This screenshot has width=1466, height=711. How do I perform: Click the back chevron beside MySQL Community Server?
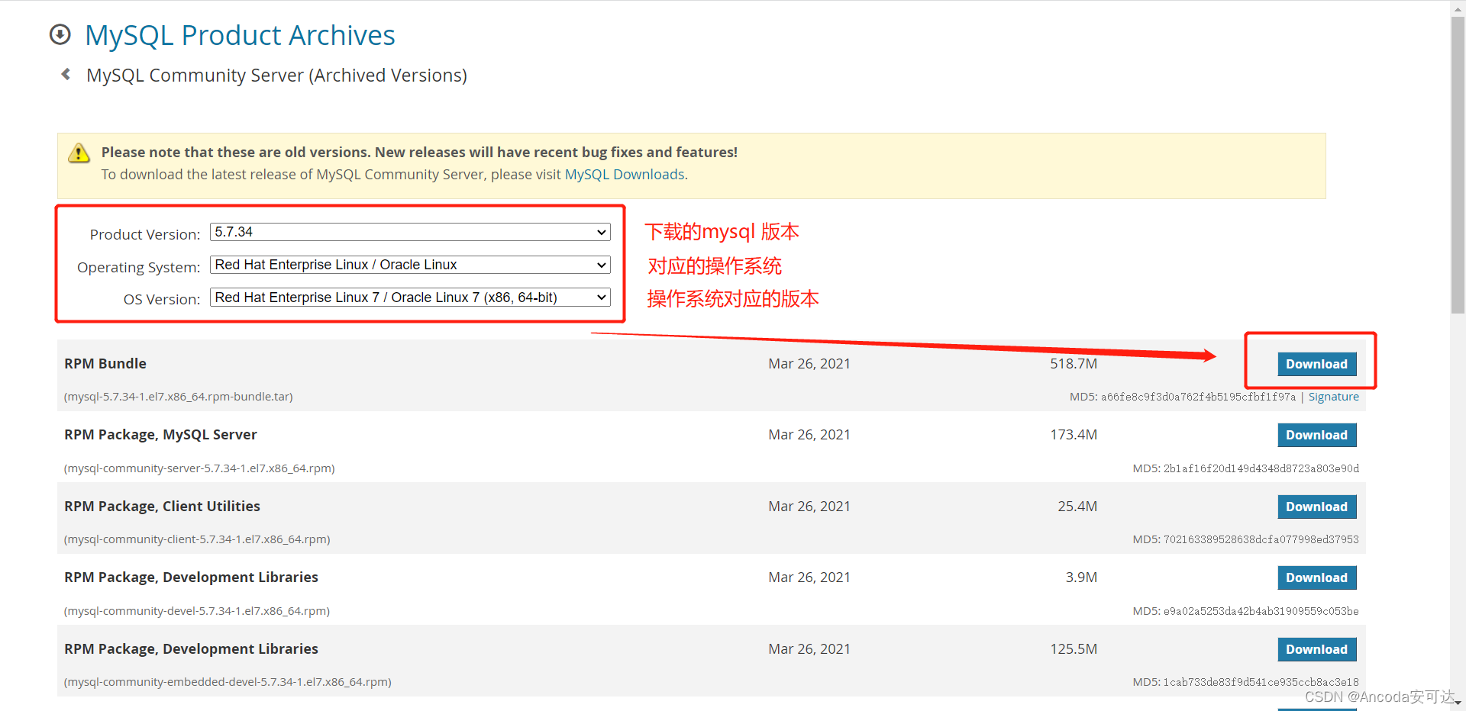(66, 74)
